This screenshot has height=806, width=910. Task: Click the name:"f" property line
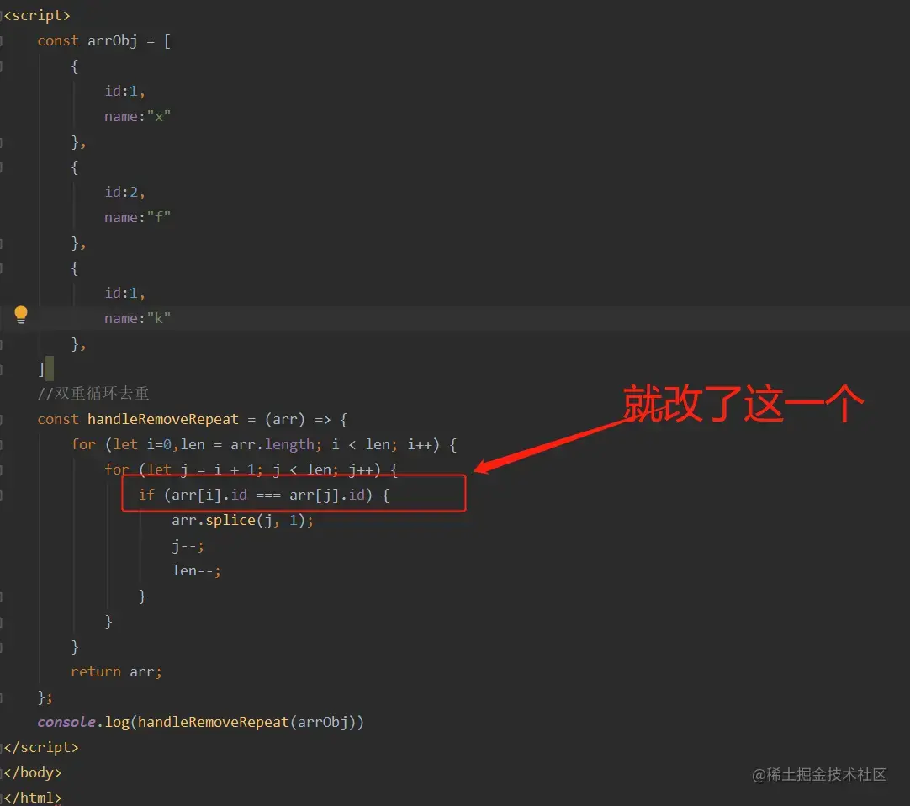(138, 217)
